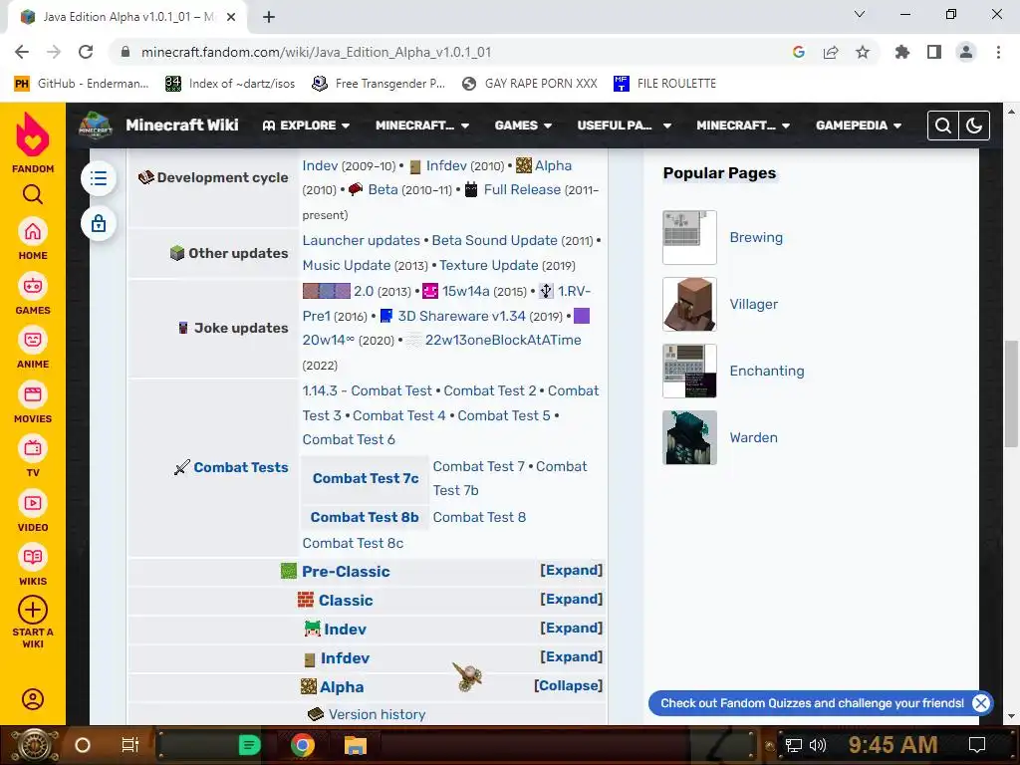1020x765 pixels.
Task: Click the Fandom heart logo
Action: tap(33, 134)
